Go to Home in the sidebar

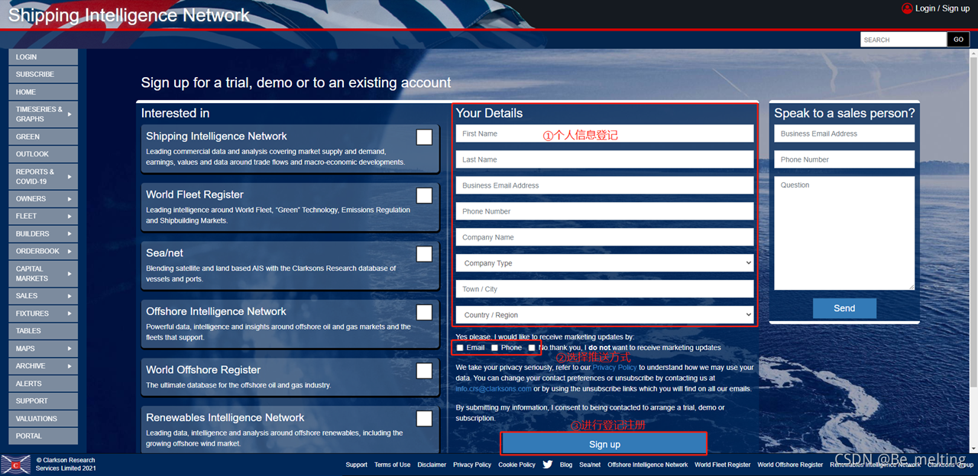(43, 92)
